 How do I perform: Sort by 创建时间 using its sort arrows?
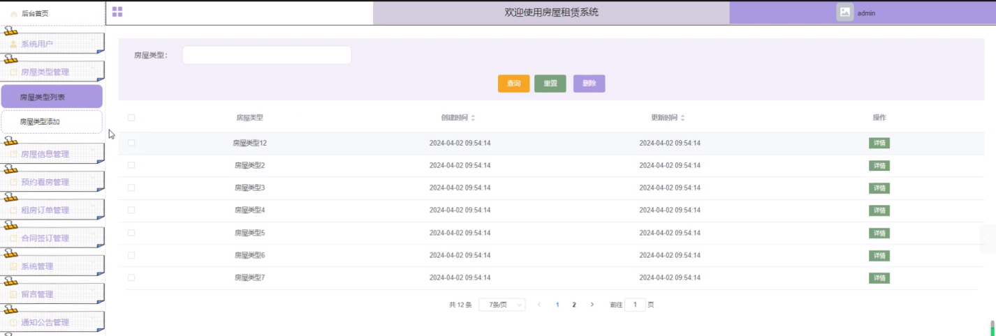coord(473,118)
